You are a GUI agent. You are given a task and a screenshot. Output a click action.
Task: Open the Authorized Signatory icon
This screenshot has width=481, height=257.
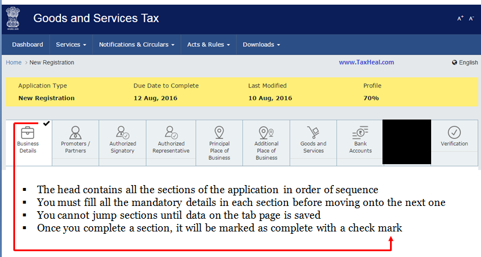click(x=122, y=132)
